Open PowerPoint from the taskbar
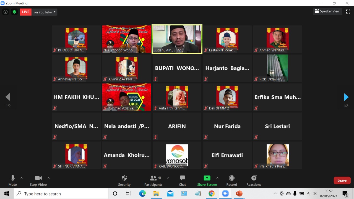Screen dimensions: 354x199 click(x=239, y=194)
